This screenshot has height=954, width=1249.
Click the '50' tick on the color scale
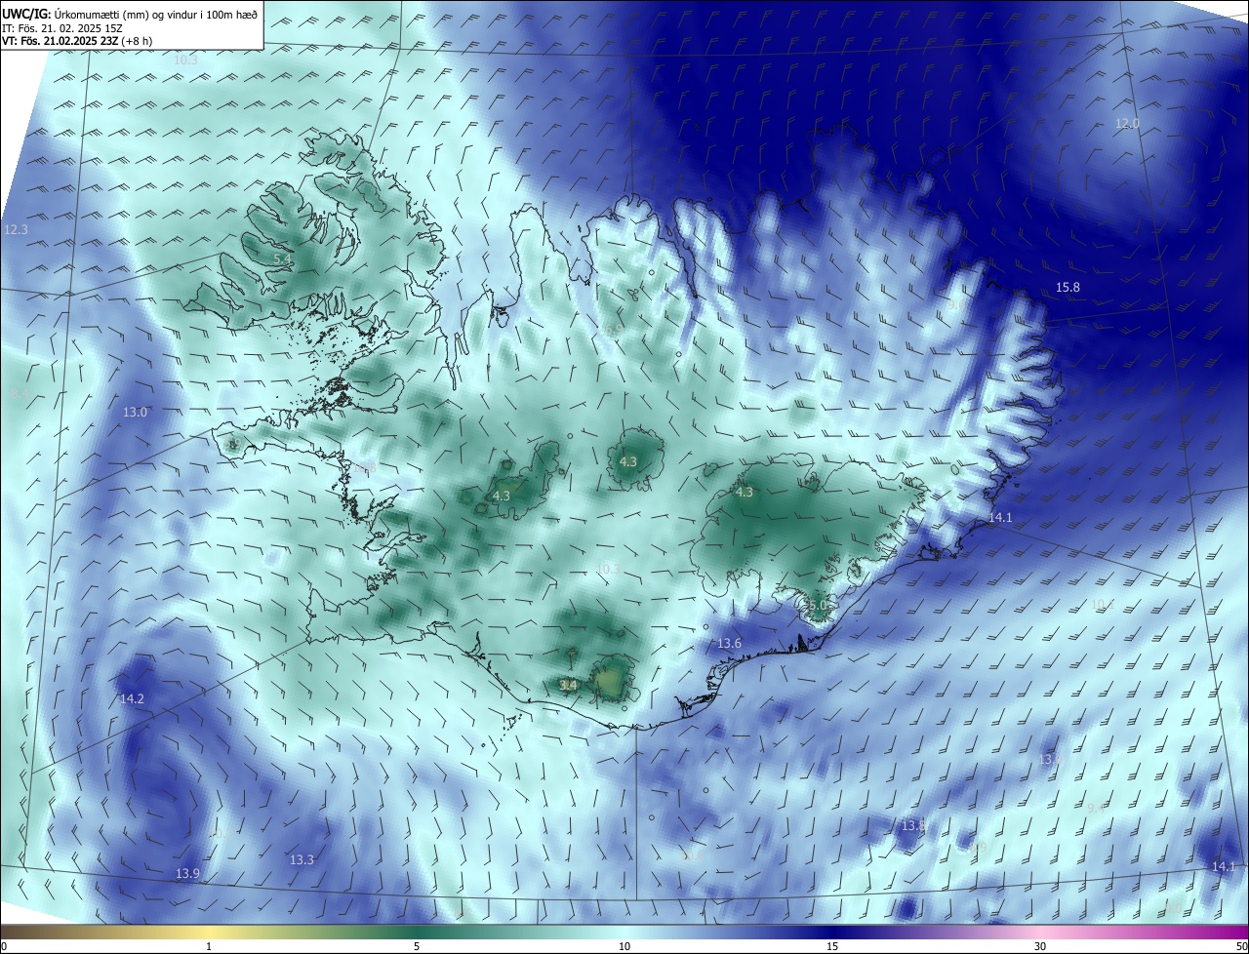(1241, 946)
